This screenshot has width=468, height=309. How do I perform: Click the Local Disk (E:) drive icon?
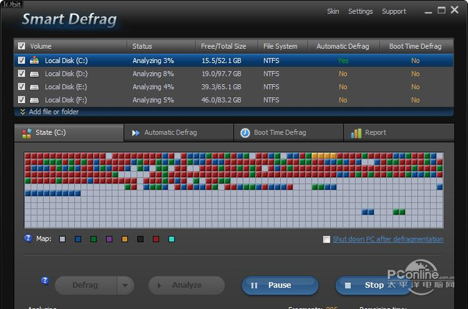(x=34, y=87)
